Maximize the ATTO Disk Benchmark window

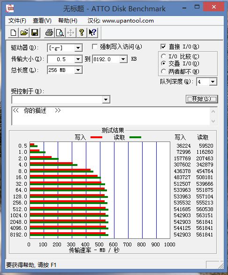(197, 7)
